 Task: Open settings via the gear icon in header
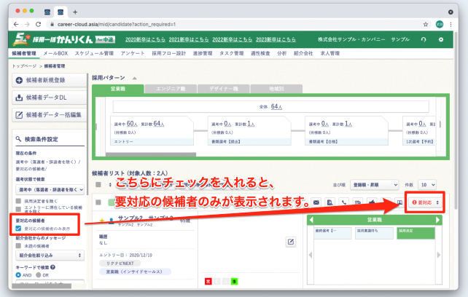click(x=441, y=39)
